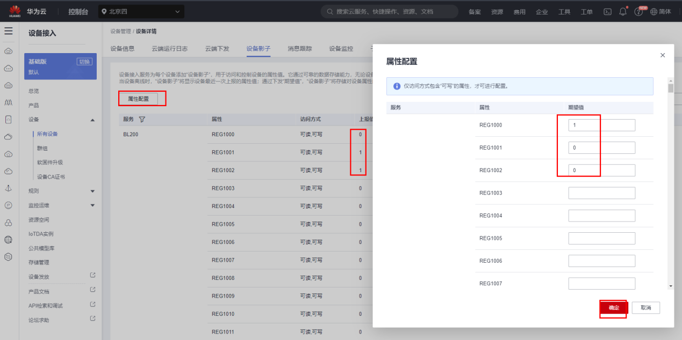Open the notification bell icon

[623, 11]
